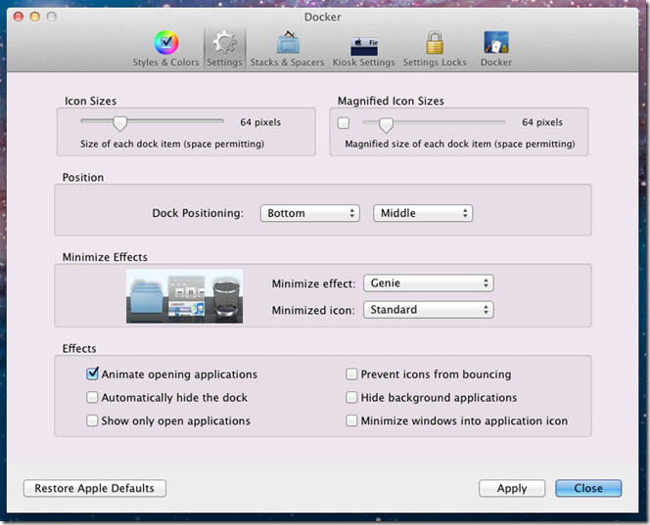650x525 pixels.
Task: Enable Prevent icons from bouncing
Action: pos(351,374)
